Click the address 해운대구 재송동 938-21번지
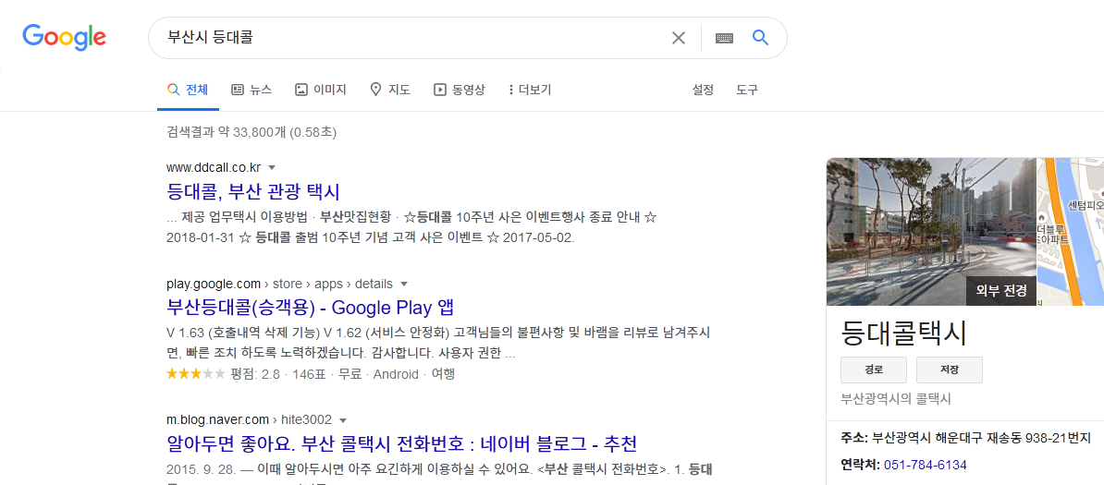This screenshot has height=485, width=1104. pos(982,439)
